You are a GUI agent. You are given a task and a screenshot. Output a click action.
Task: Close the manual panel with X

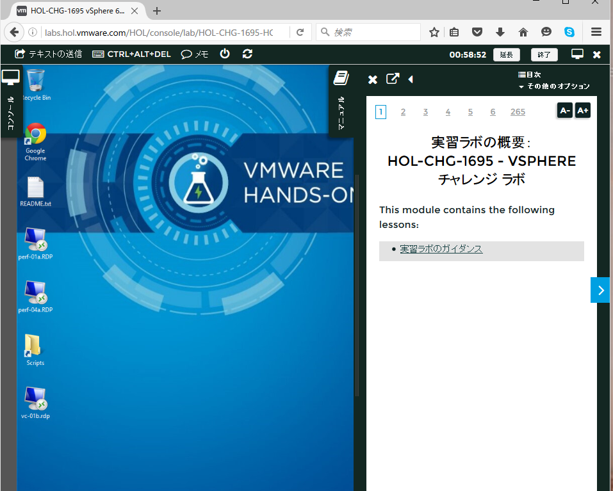pyautogui.click(x=373, y=79)
